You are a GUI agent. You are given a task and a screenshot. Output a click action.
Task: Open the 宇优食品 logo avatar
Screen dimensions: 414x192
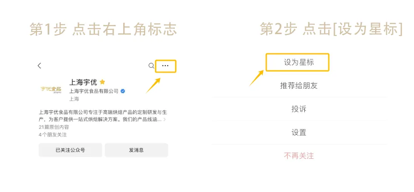[x=51, y=90]
